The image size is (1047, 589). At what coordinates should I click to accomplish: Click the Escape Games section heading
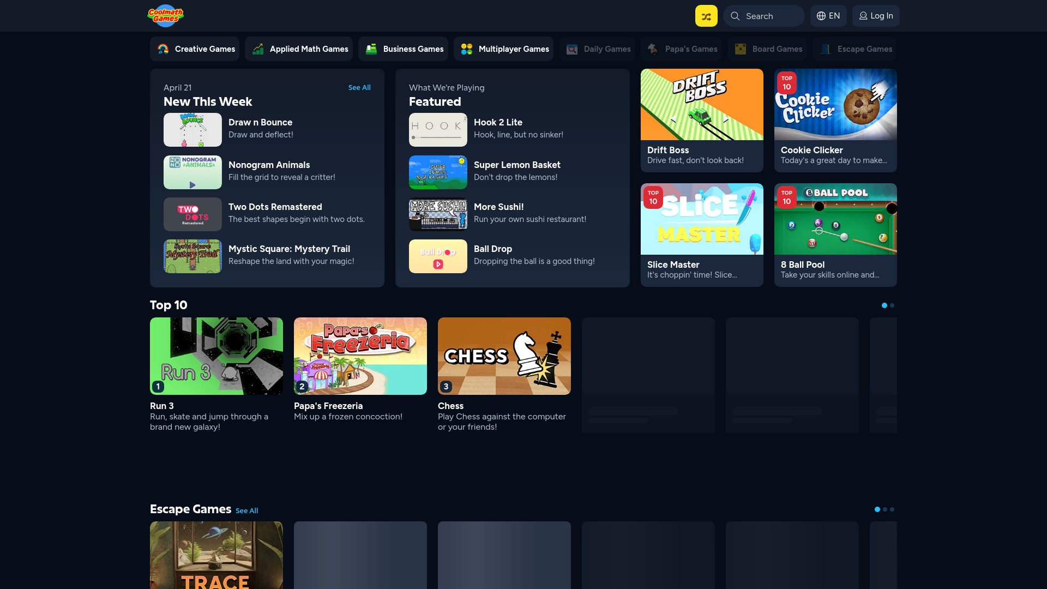tap(190, 509)
